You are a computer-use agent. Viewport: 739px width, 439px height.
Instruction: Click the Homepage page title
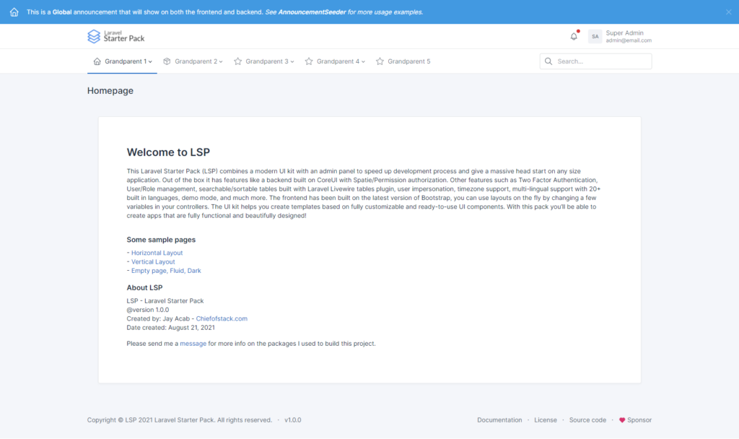click(110, 90)
